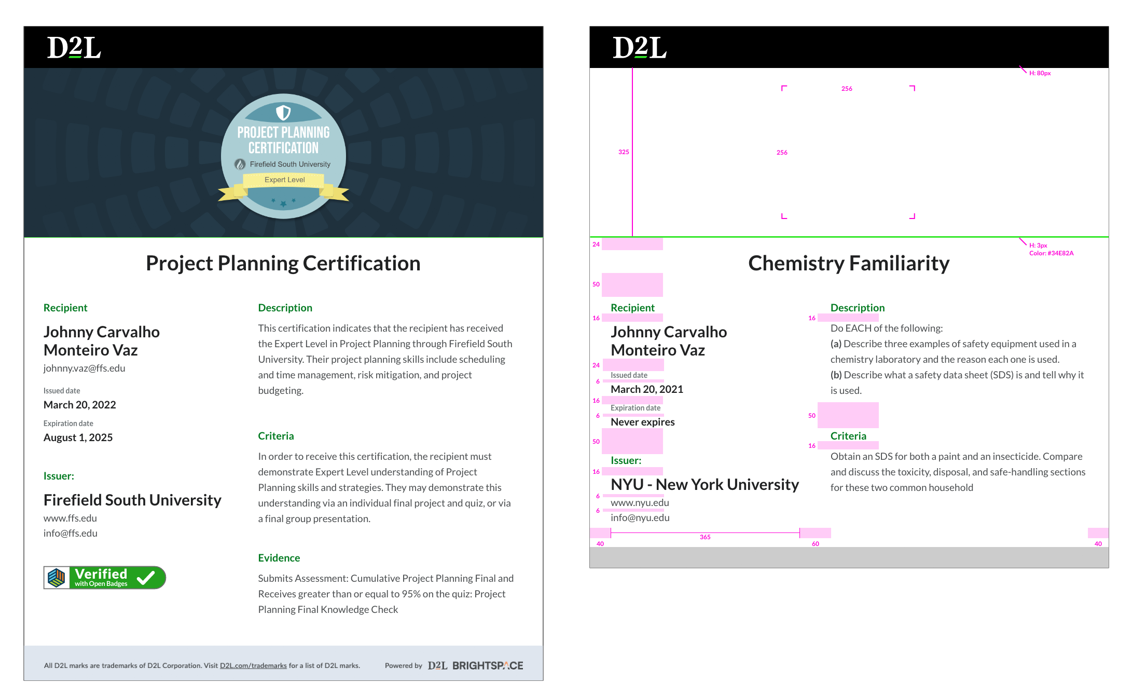This screenshot has width=1146, height=697.
Task: Open the D2L.com/trademarks link
Action: coord(253,665)
